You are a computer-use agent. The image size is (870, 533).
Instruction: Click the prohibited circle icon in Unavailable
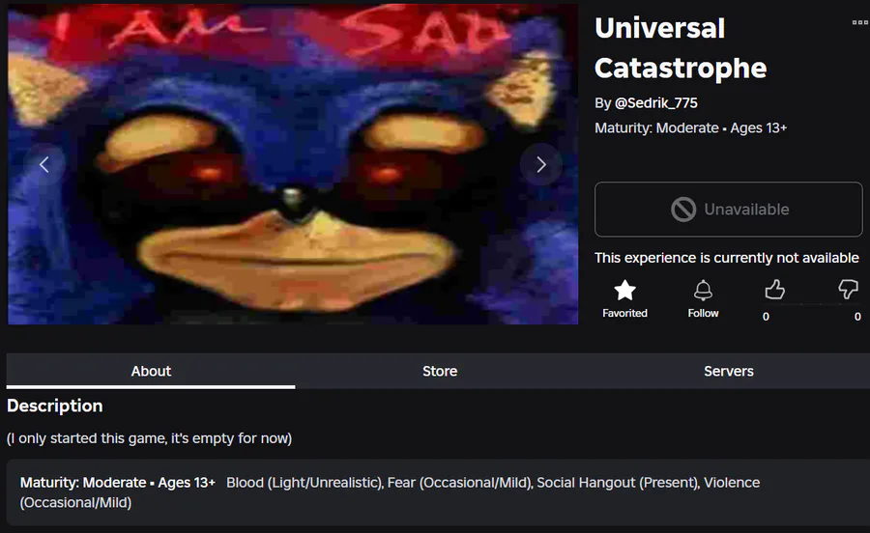click(683, 210)
